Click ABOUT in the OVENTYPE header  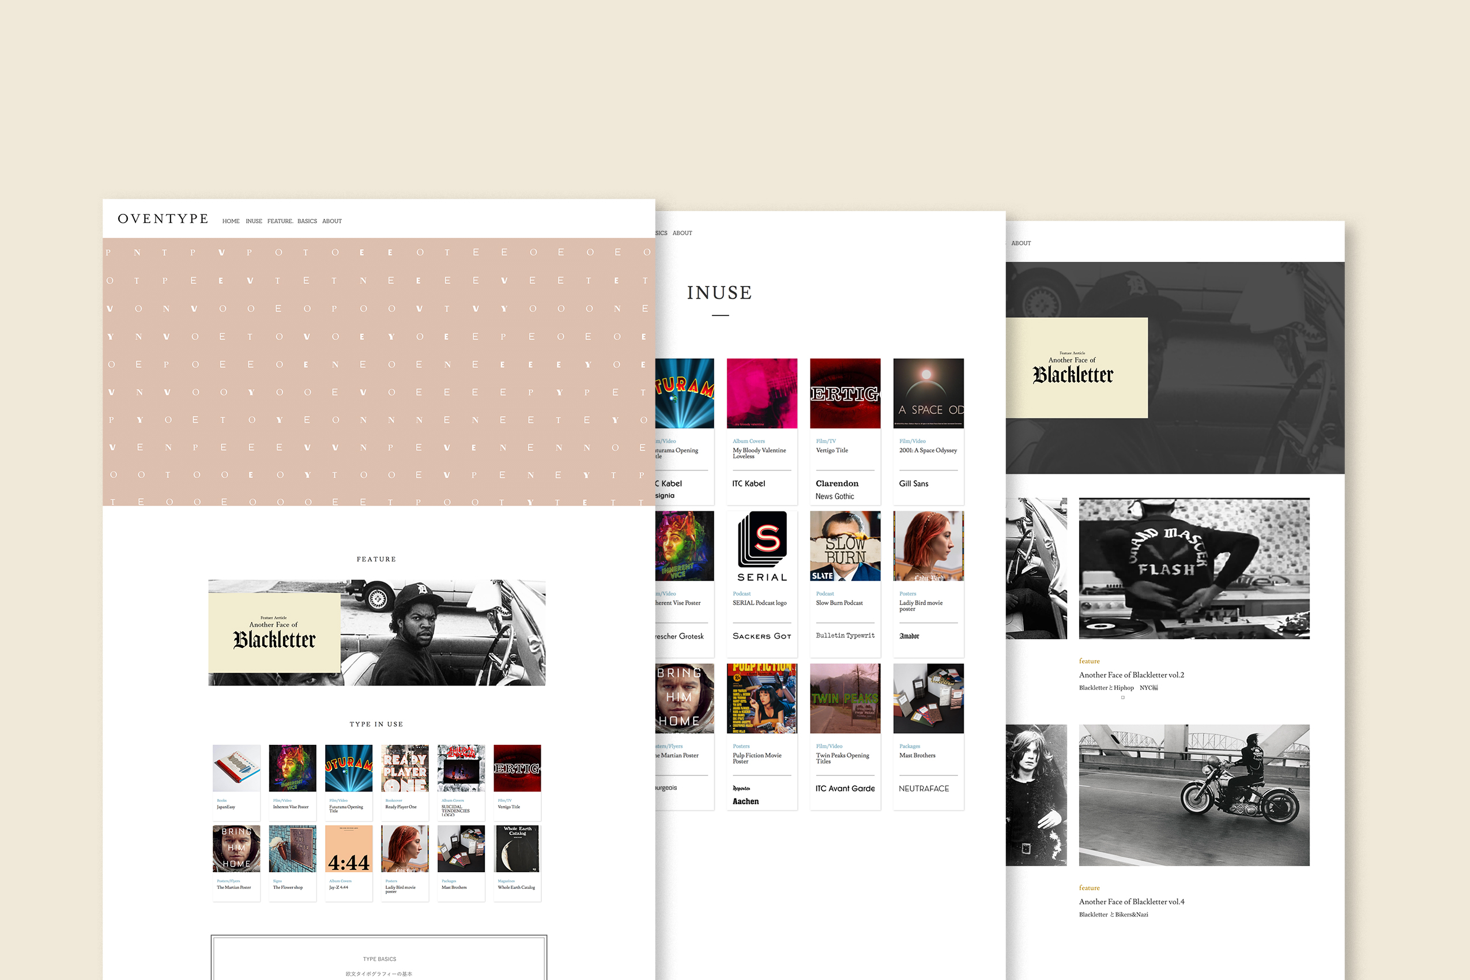pyautogui.click(x=332, y=221)
